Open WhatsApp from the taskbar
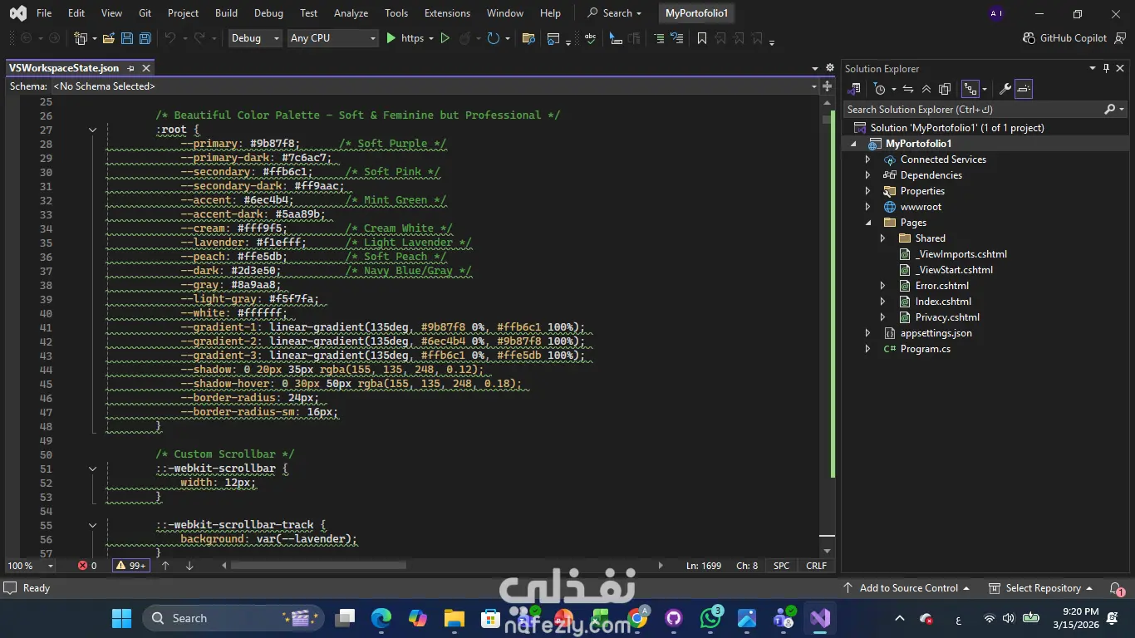1135x638 pixels. point(710,618)
